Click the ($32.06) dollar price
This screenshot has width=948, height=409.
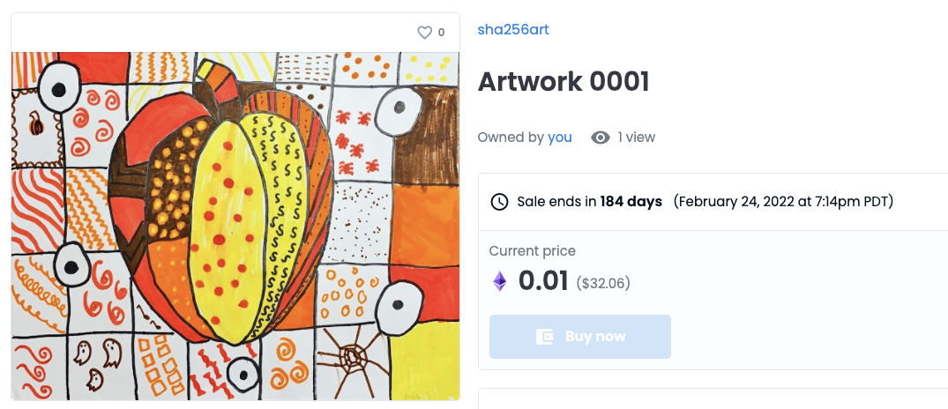pyautogui.click(x=603, y=283)
